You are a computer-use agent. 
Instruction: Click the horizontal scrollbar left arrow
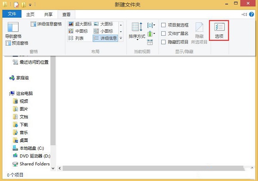point(58,168)
